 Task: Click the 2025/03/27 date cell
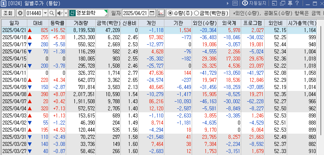tap(14, 151)
